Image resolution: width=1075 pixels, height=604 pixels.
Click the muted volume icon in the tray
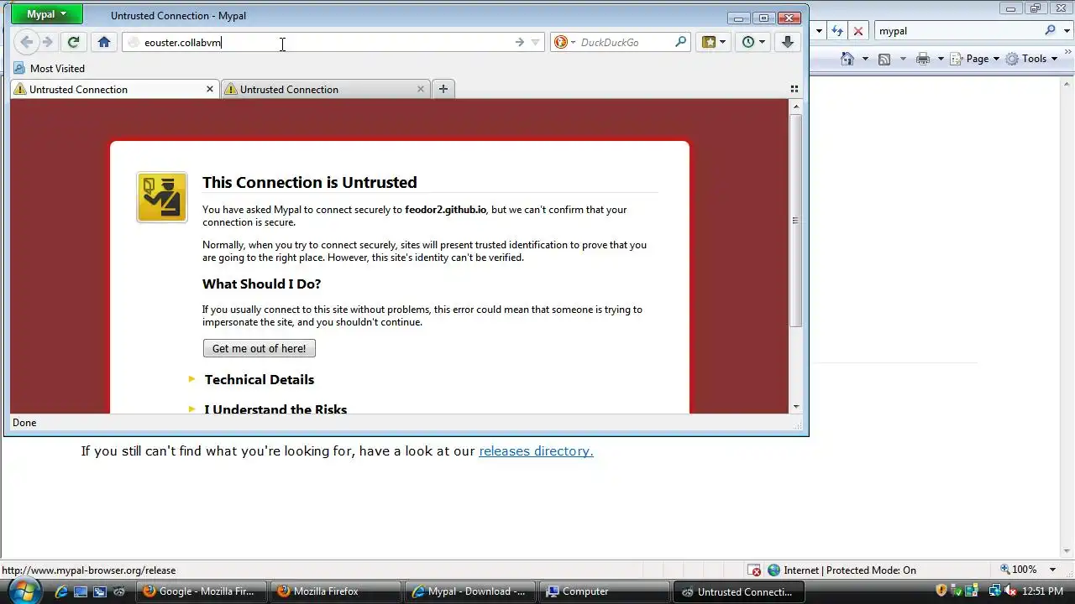pos(1009,591)
